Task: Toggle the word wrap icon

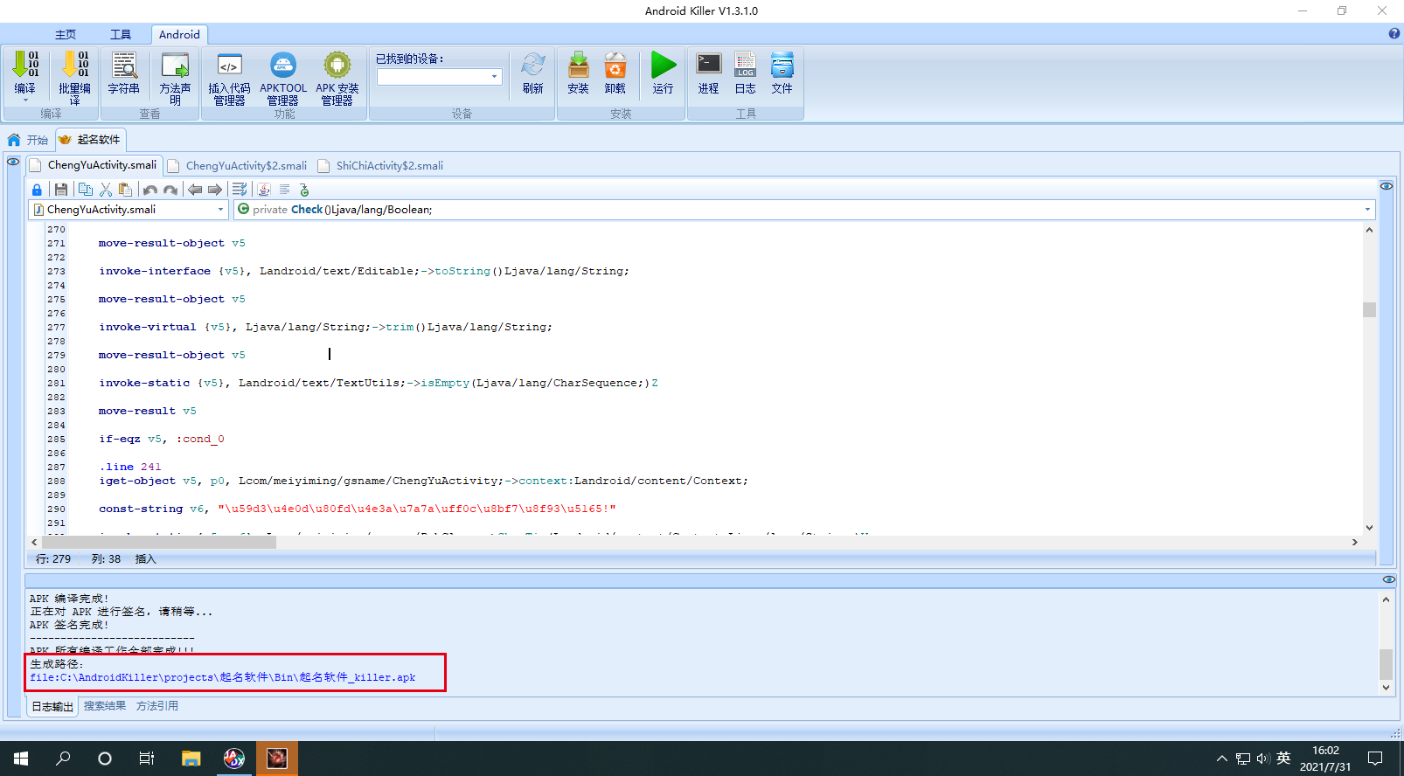Action: (240, 190)
